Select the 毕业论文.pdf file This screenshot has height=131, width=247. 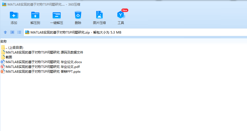(40, 67)
